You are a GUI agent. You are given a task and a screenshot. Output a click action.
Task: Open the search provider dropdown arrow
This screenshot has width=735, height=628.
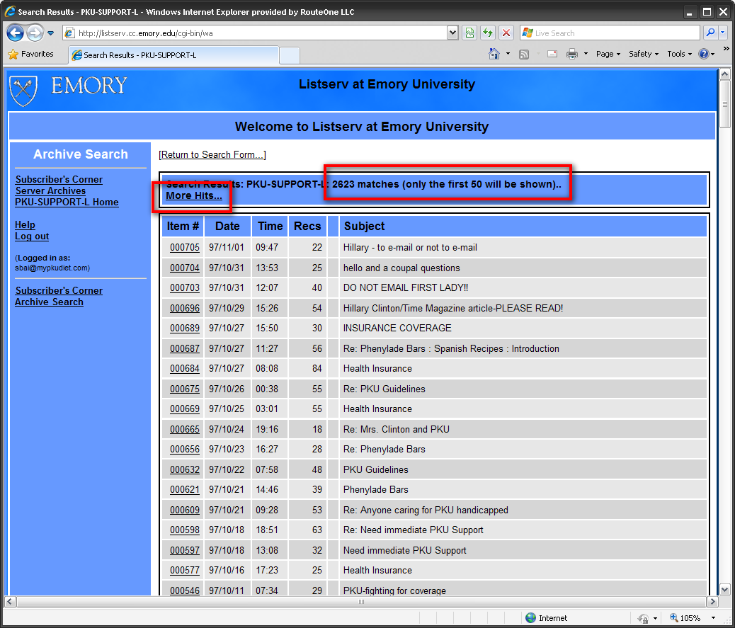[723, 33]
